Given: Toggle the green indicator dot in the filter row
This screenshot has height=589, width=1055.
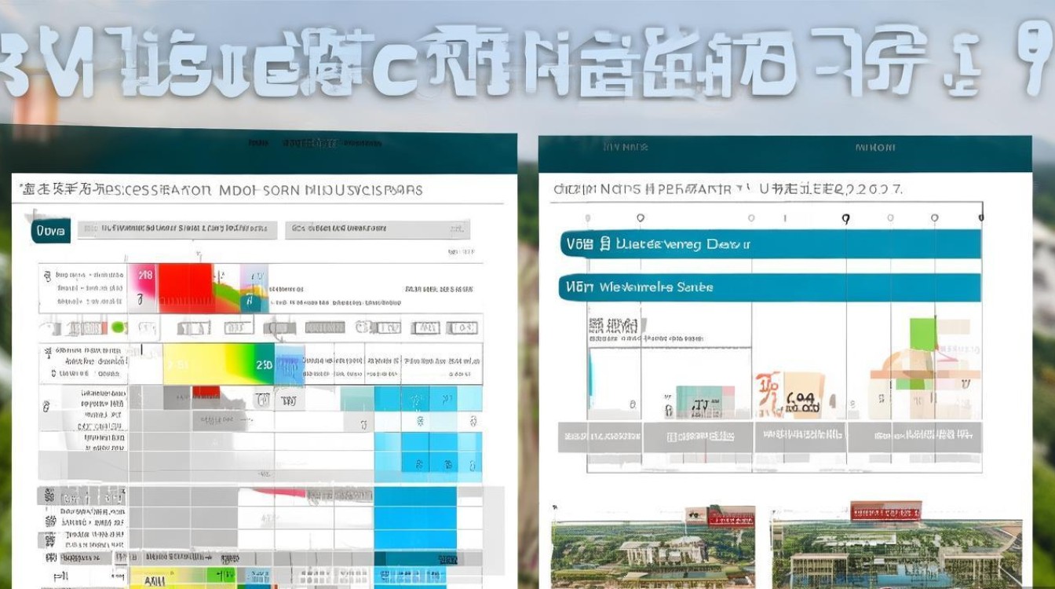Looking at the screenshot, I should tap(118, 327).
